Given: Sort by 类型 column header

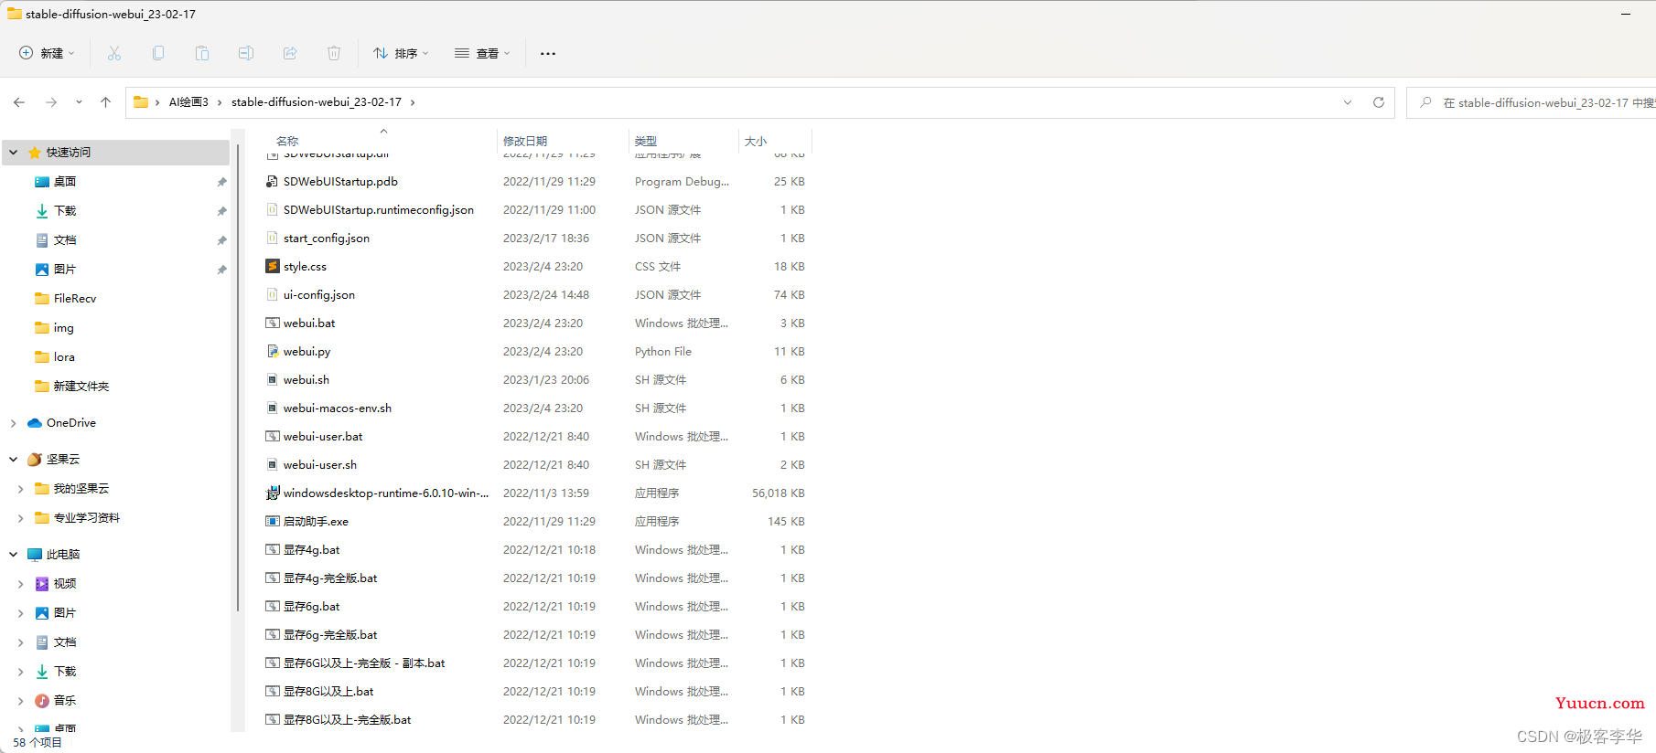Looking at the screenshot, I should [x=646, y=141].
